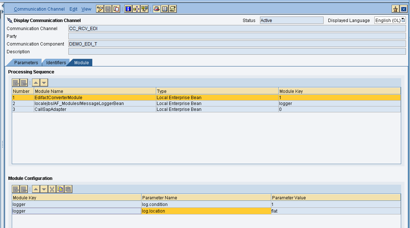Click move-up arrow in Module Configuration toolbar
The image size is (410, 228).
36,189
